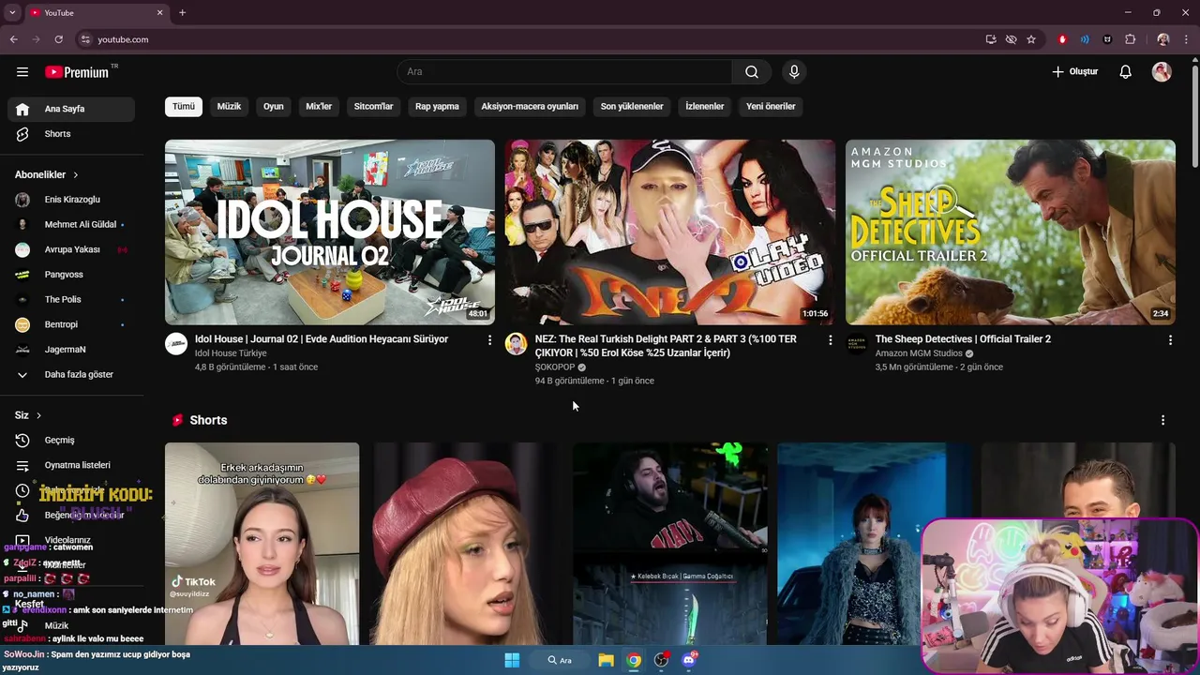This screenshot has width=1200, height=675.
Task: Open Mehmet Ali Güldal channel
Action: pyautogui.click(x=71, y=225)
